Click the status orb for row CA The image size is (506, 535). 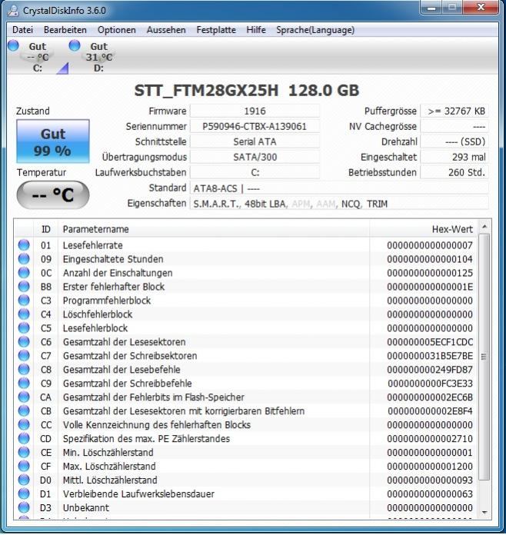coord(24,397)
